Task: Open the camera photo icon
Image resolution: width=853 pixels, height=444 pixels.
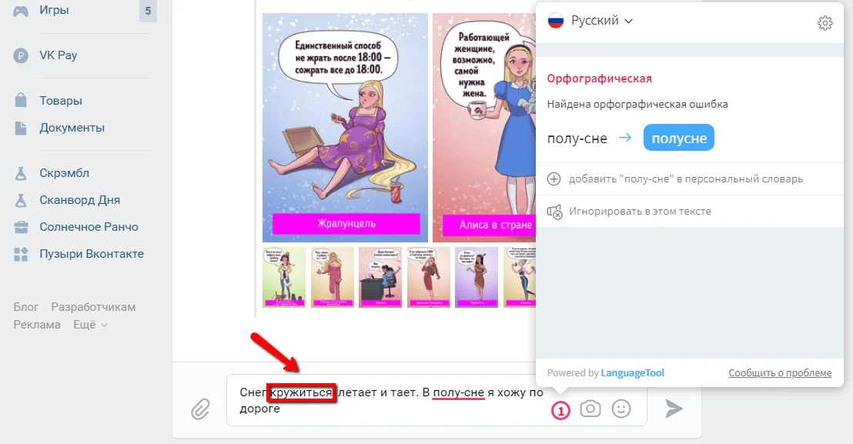Action: [x=590, y=409]
